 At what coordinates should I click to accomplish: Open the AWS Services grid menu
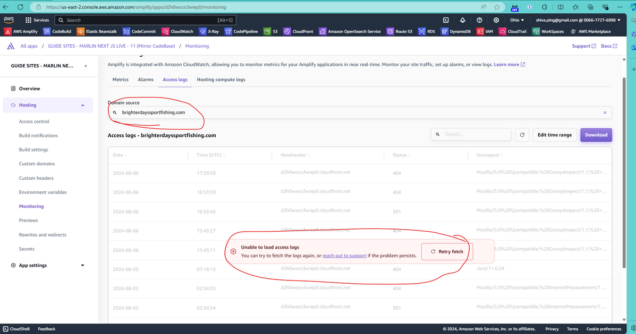point(37,20)
